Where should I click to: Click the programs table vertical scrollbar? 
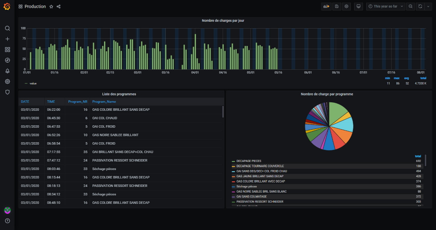(x=223, y=112)
